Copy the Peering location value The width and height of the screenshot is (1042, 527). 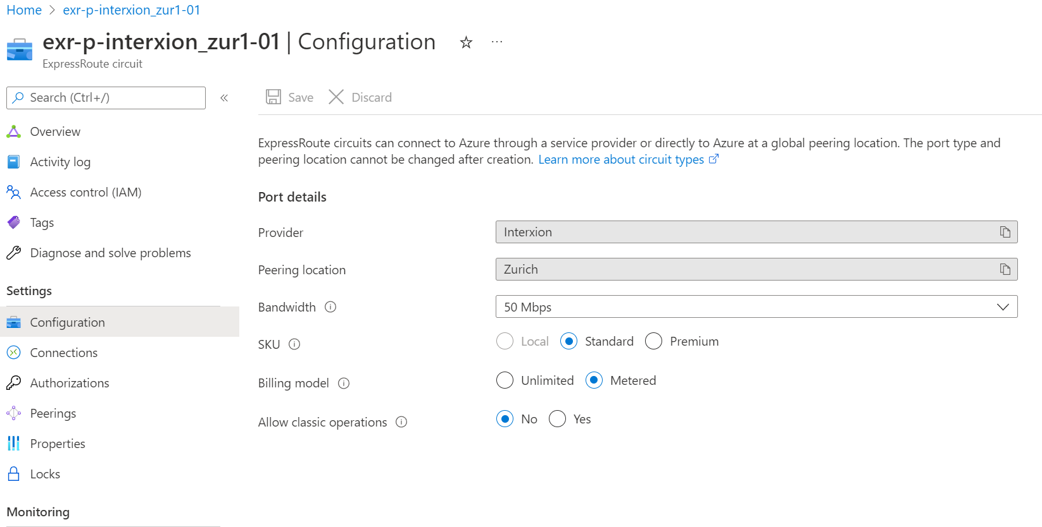[1005, 269]
